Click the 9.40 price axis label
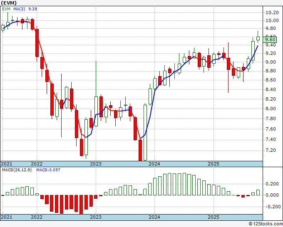283x227 pixels. [x=271, y=45]
